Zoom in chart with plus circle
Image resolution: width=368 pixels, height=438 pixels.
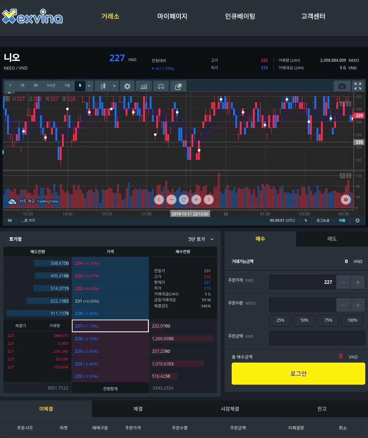click(196, 200)
